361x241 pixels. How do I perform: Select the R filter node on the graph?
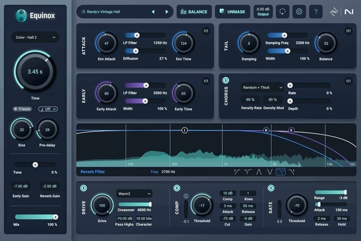click(x=266, y=131)
